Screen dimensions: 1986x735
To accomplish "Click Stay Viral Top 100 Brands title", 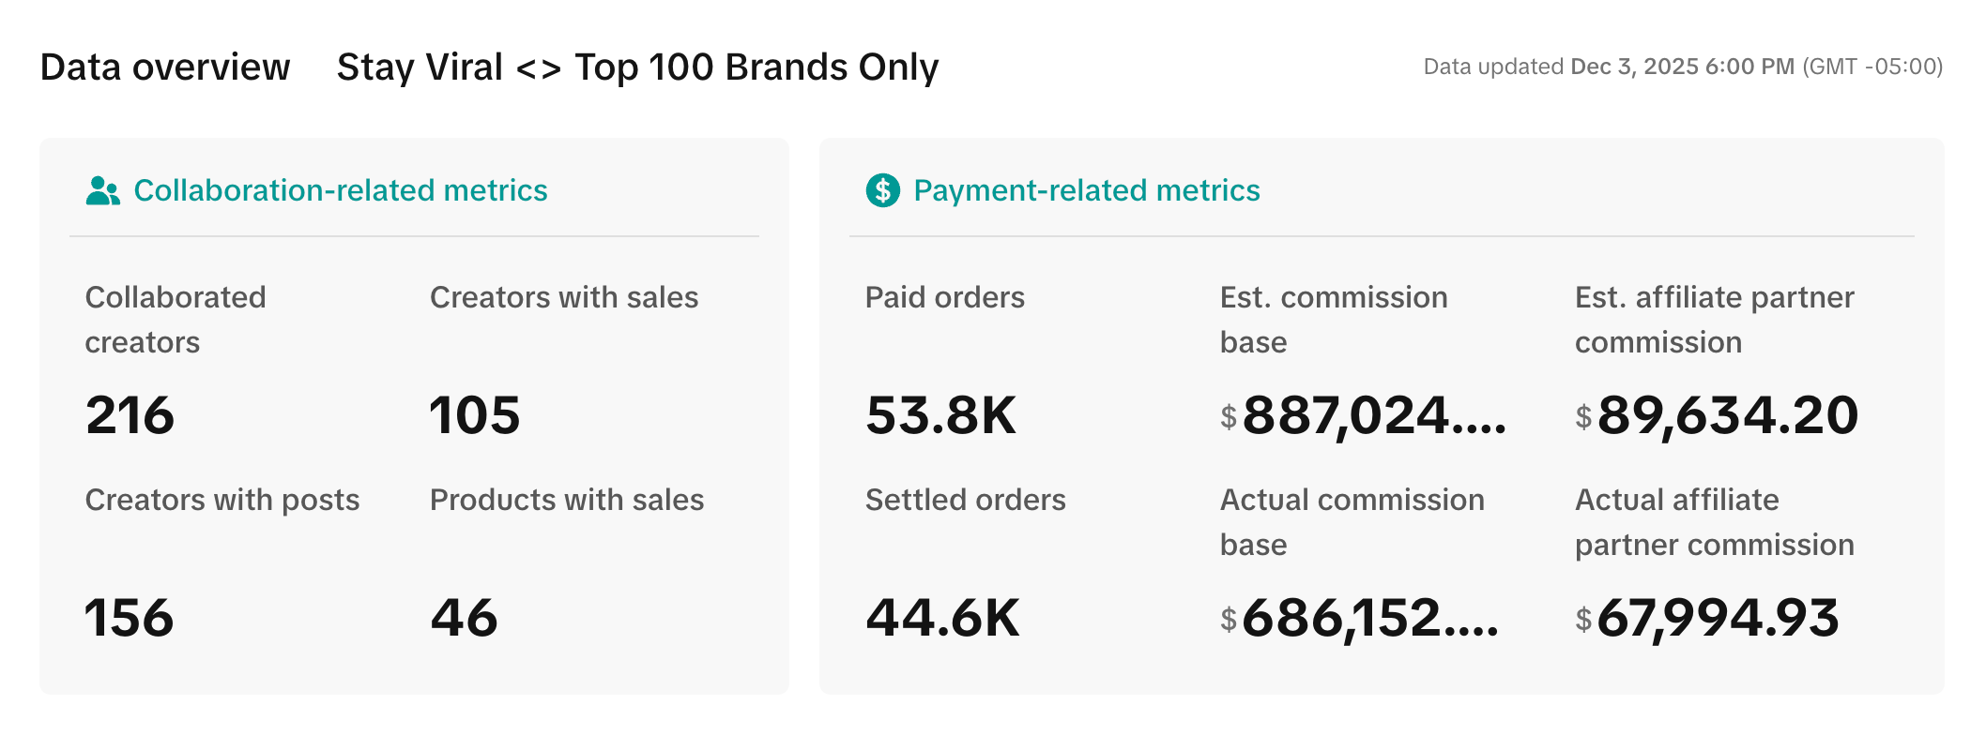I will click(x=637, y=67).
